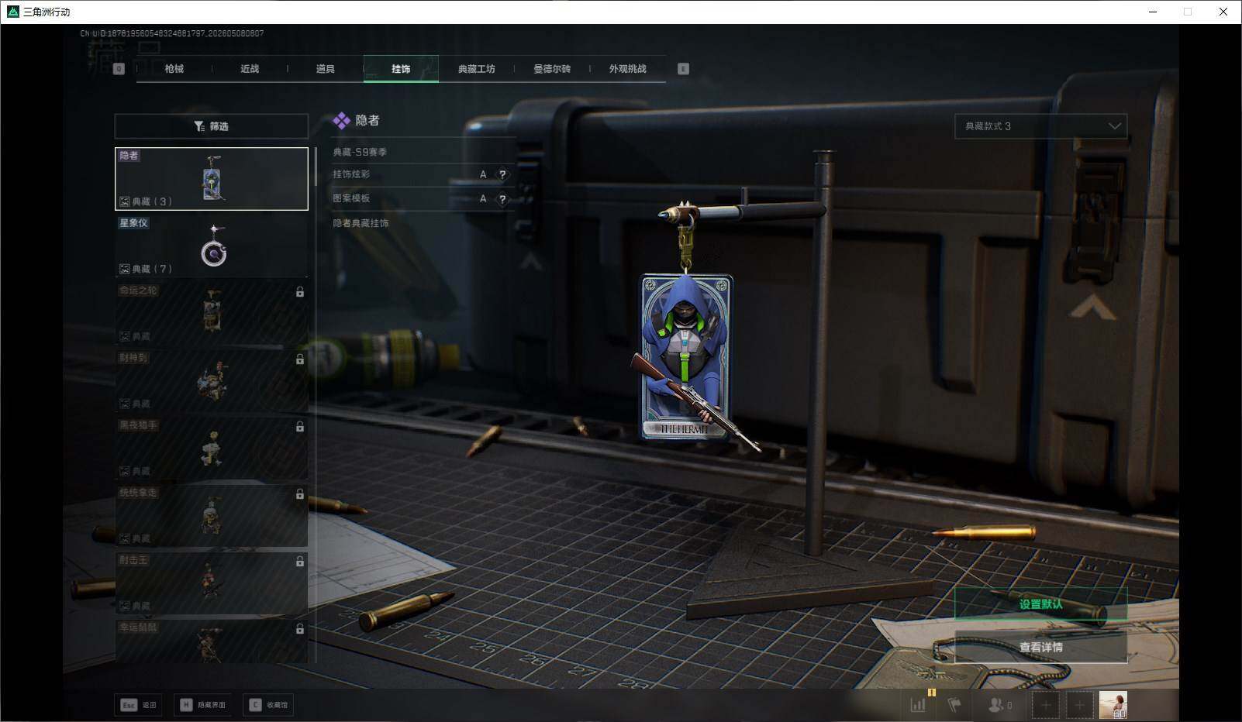The image size is (1242, 722).
Task: Close the 三角洲行动 window
Action: (1223, 12)
